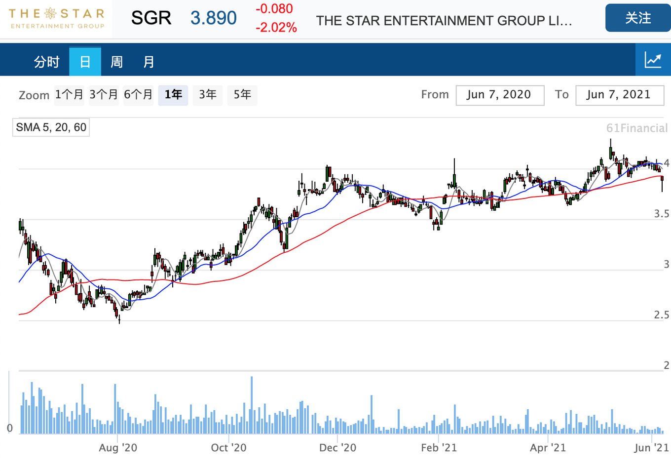Click the Jun '21 axis label
The height and width of the screenshot is (471, 671).
651,448
